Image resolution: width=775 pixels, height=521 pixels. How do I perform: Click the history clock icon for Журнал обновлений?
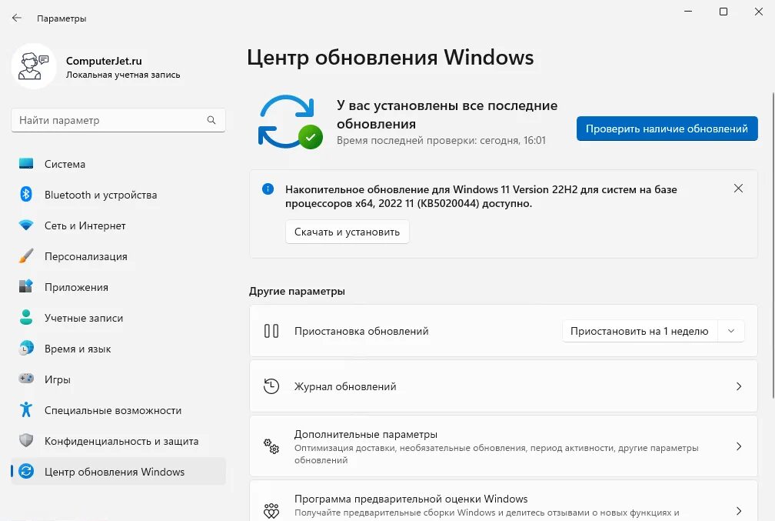click(x=271, y=386)
